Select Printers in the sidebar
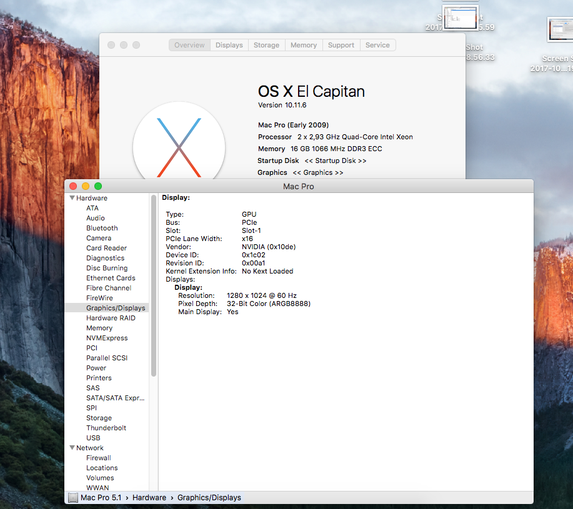This screenshot has height=509, width=573. (x=99, y=378)
